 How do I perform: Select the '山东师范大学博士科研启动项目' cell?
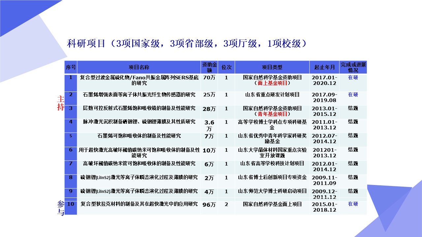[272, 191]
